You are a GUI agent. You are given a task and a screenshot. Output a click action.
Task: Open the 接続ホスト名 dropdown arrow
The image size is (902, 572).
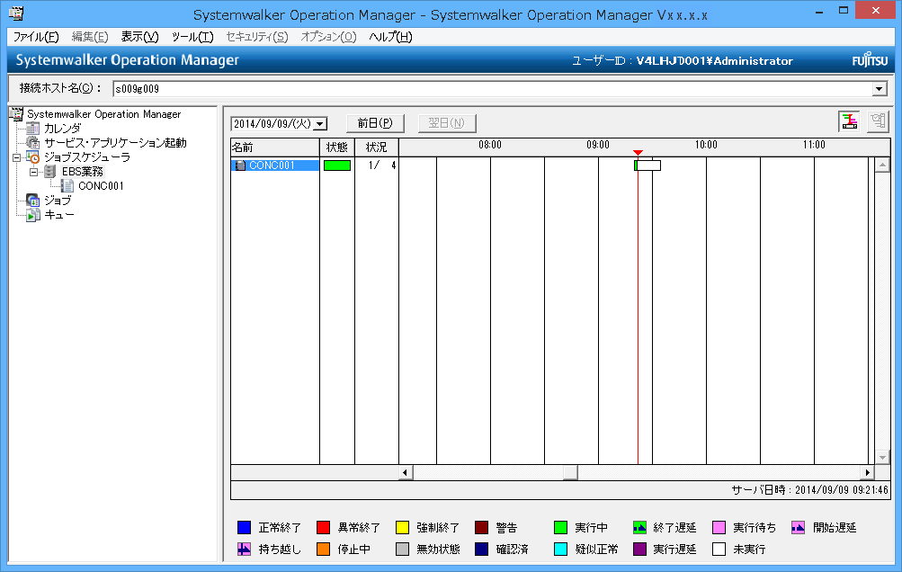pos(879,89)
